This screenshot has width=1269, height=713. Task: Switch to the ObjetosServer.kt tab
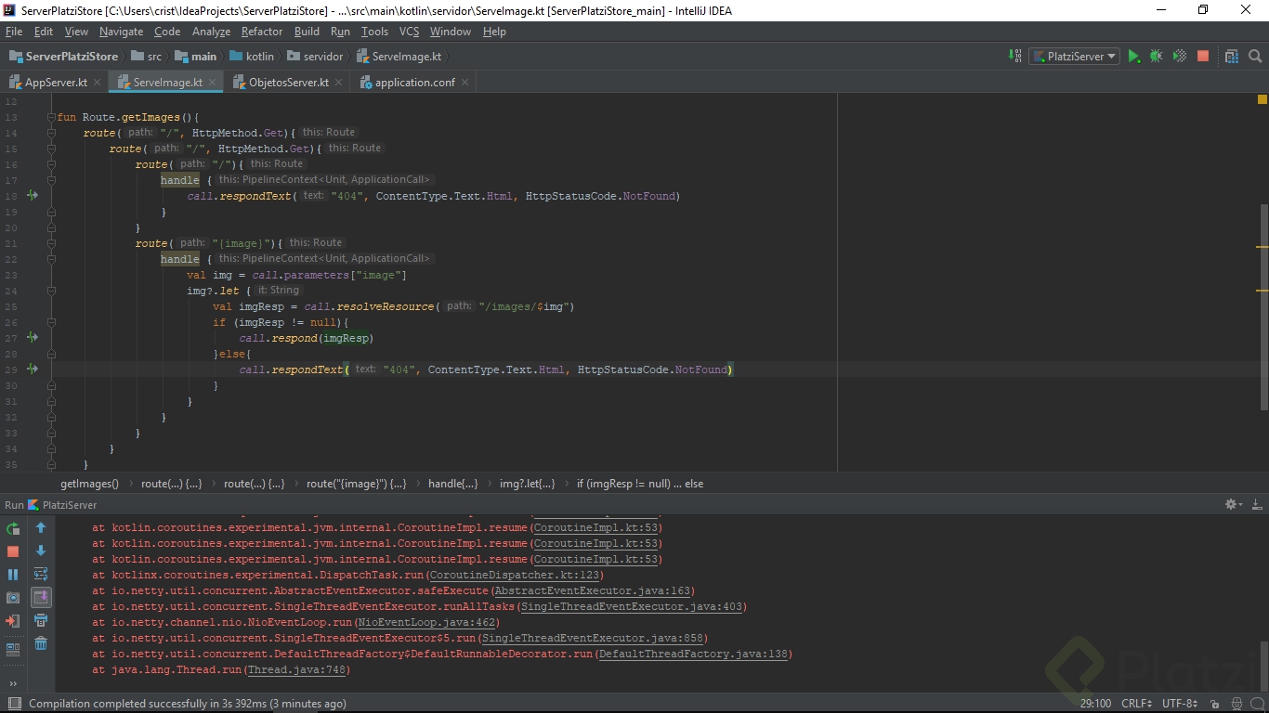tap(287, 82)
